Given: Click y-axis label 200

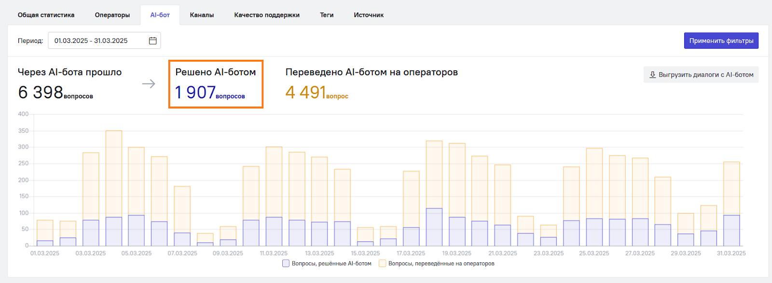Looking at the screenshot, I should [23, 180].
